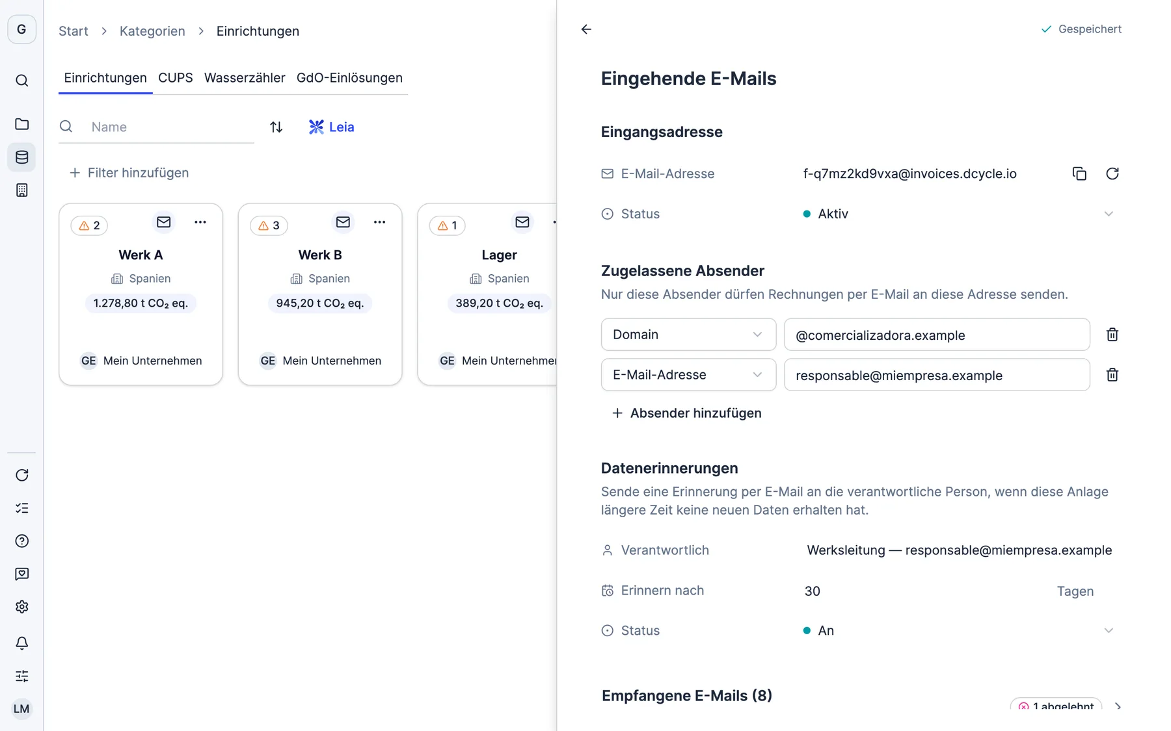Open mail settings on Werk B card
Viewport: 1171px width, 731px height.
point(343,222)
